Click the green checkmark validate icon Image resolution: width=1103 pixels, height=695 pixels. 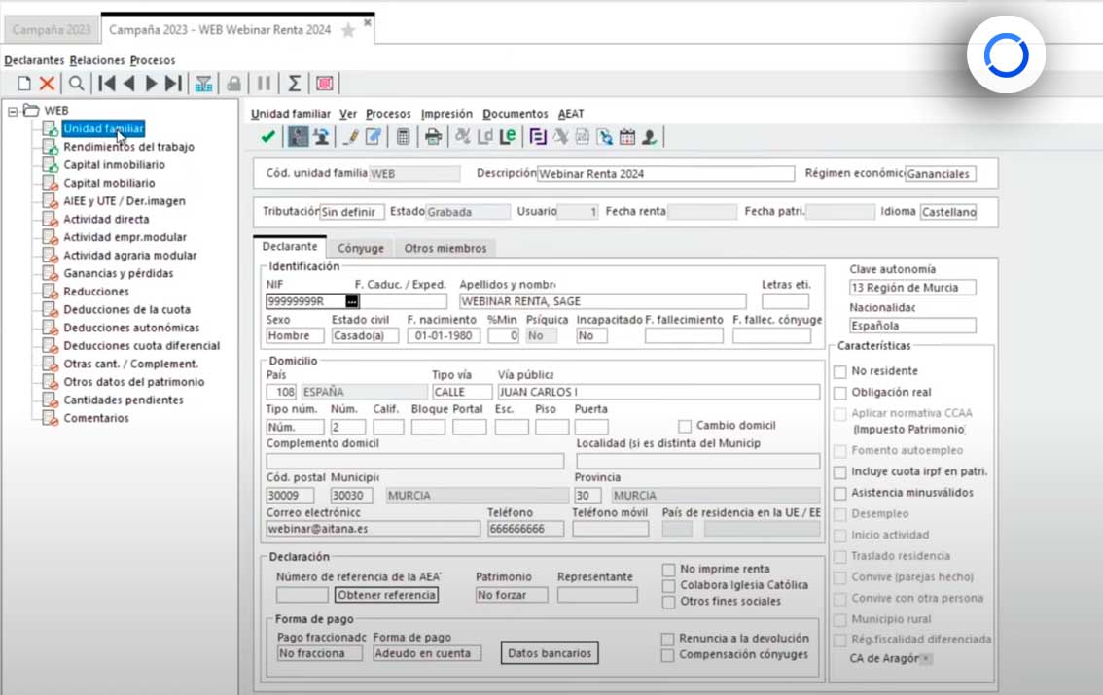click(x=267, y=137)
